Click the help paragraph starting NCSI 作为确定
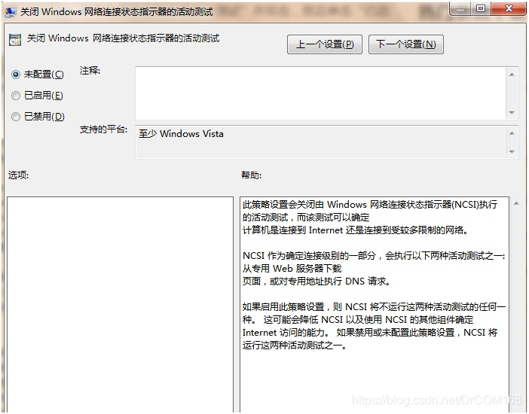529x414 pixels. [x=374, y=269]
